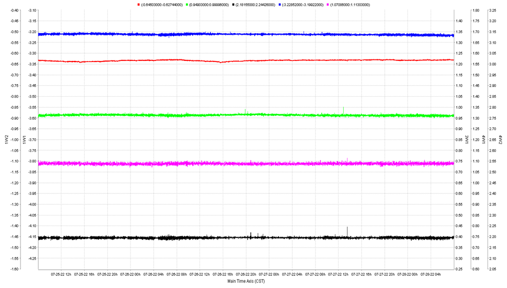Image resolution: width=507 pixels, height=288 pixels.
Task: Select legend entry (-0.64503000:-0.62744000)
Action: point(161,5)
